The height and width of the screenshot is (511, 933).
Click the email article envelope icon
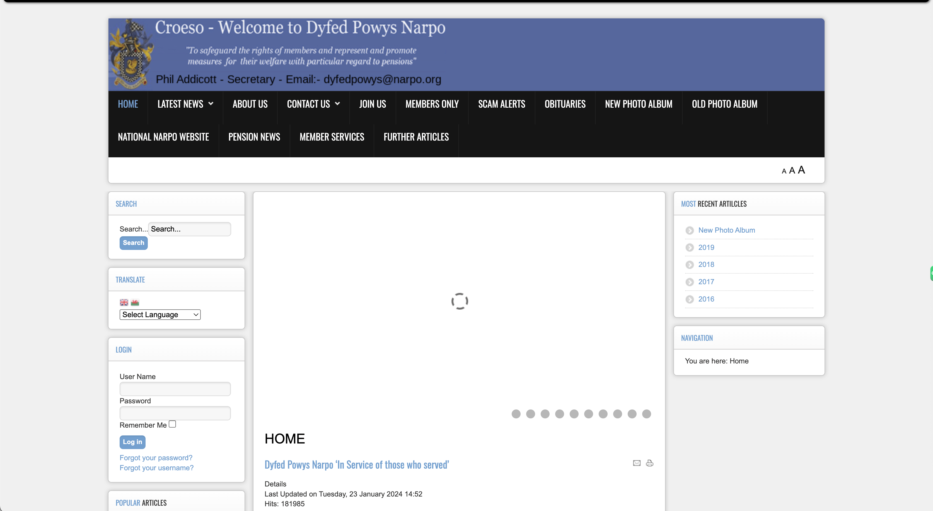click(637, 463)
